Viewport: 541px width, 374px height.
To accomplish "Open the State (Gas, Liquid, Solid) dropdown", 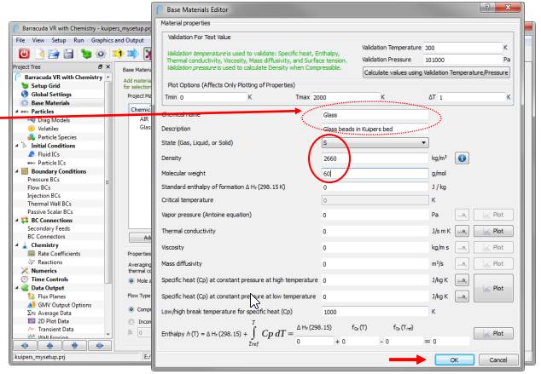I will pyautogui.click(x=376, y=143).
